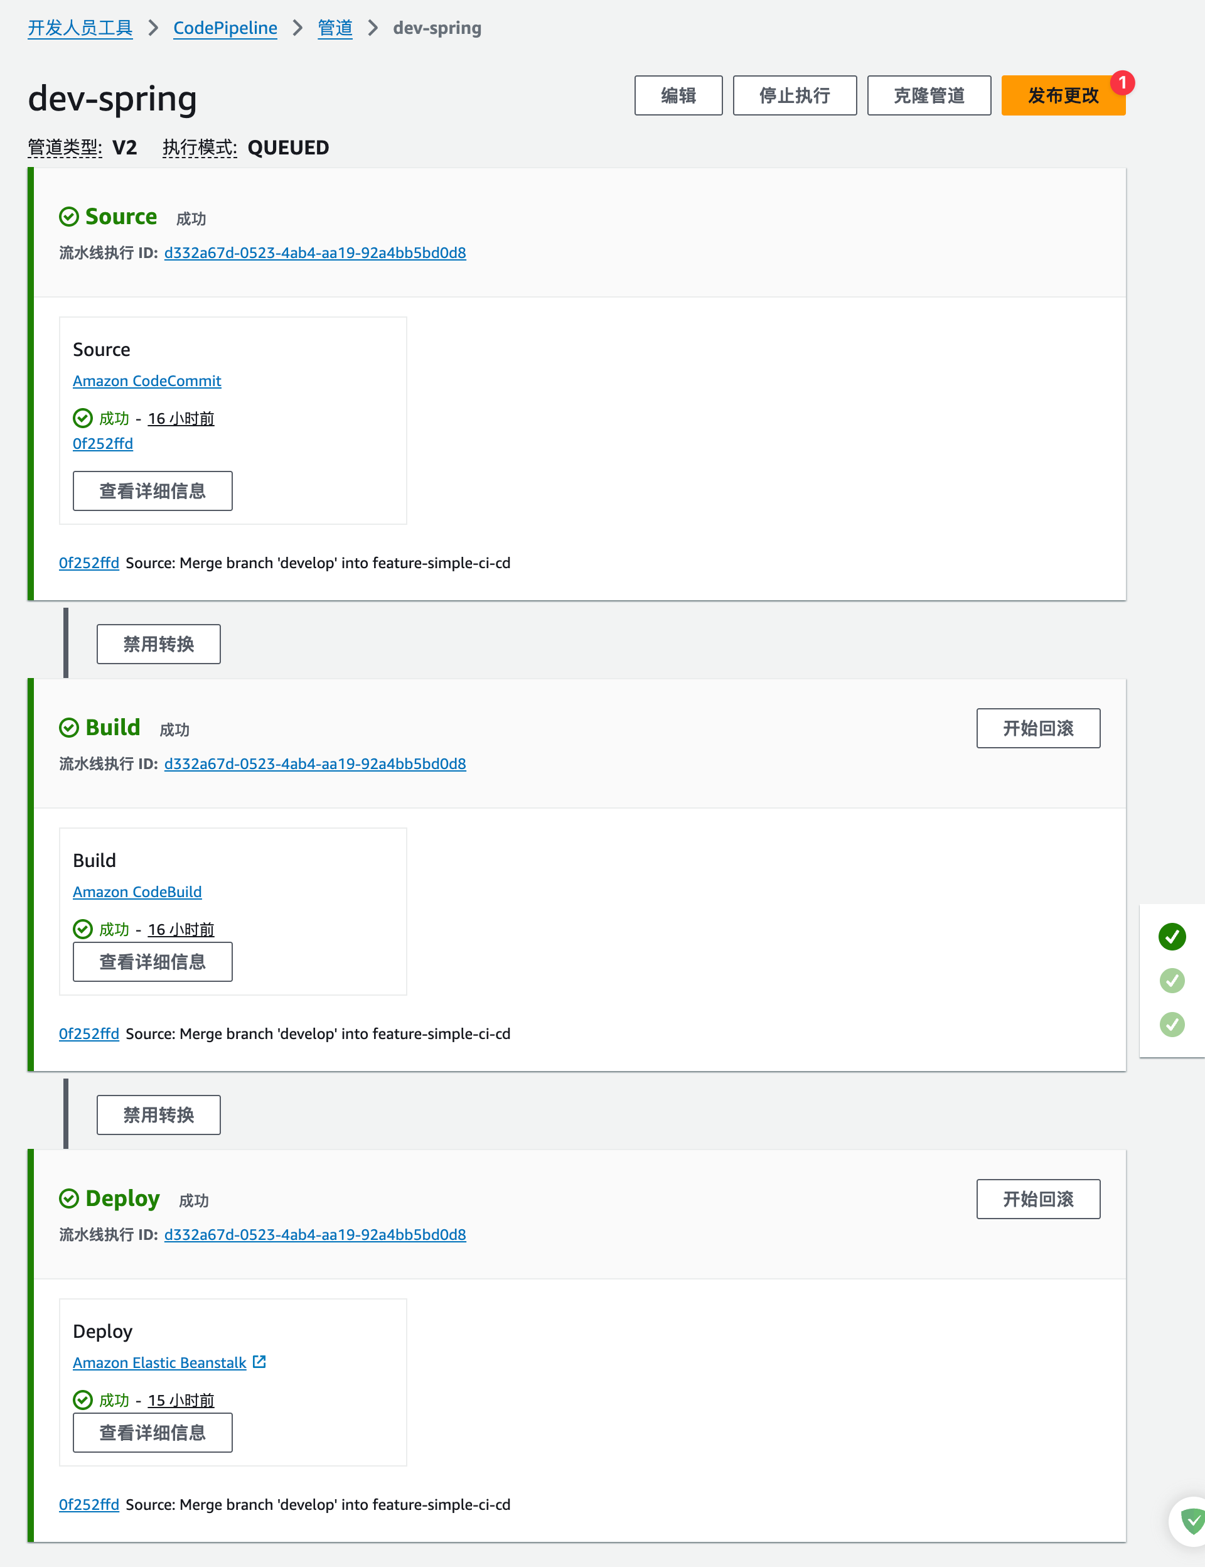
Task: Open the Amazon CodeCommit link
Action: [x=147, y=381]
